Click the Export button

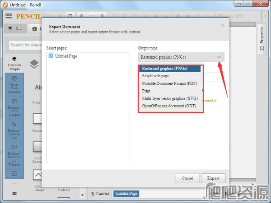(213, 178)
